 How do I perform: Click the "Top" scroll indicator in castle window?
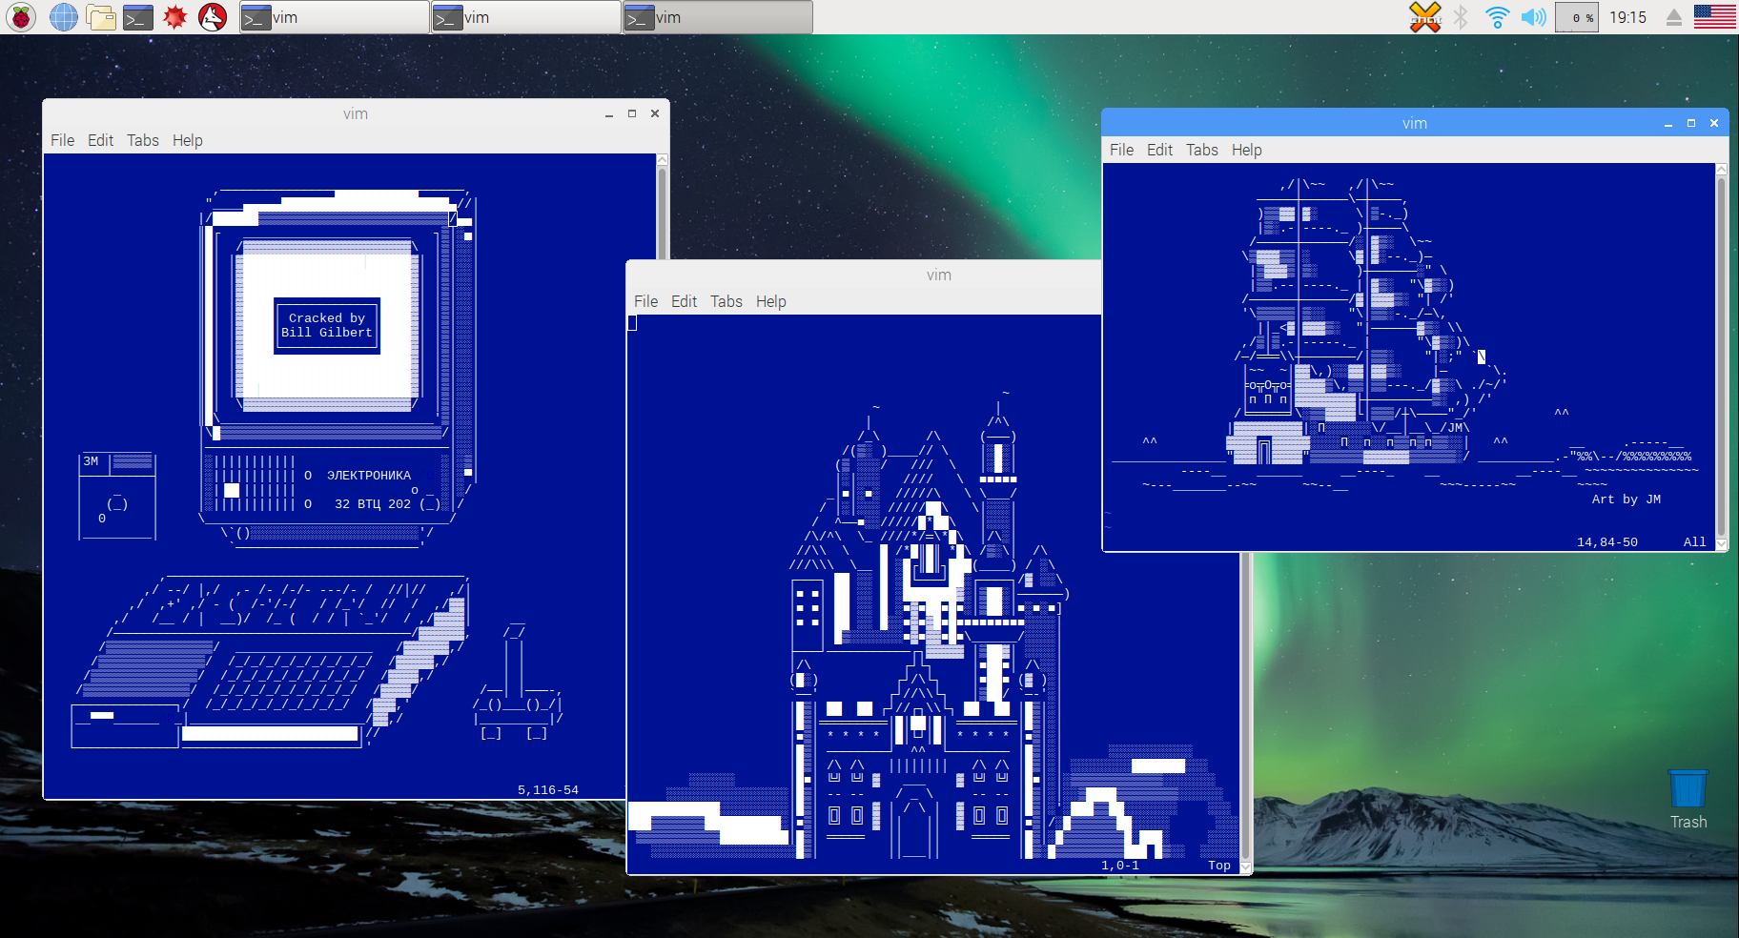[x=1219, y=866]
